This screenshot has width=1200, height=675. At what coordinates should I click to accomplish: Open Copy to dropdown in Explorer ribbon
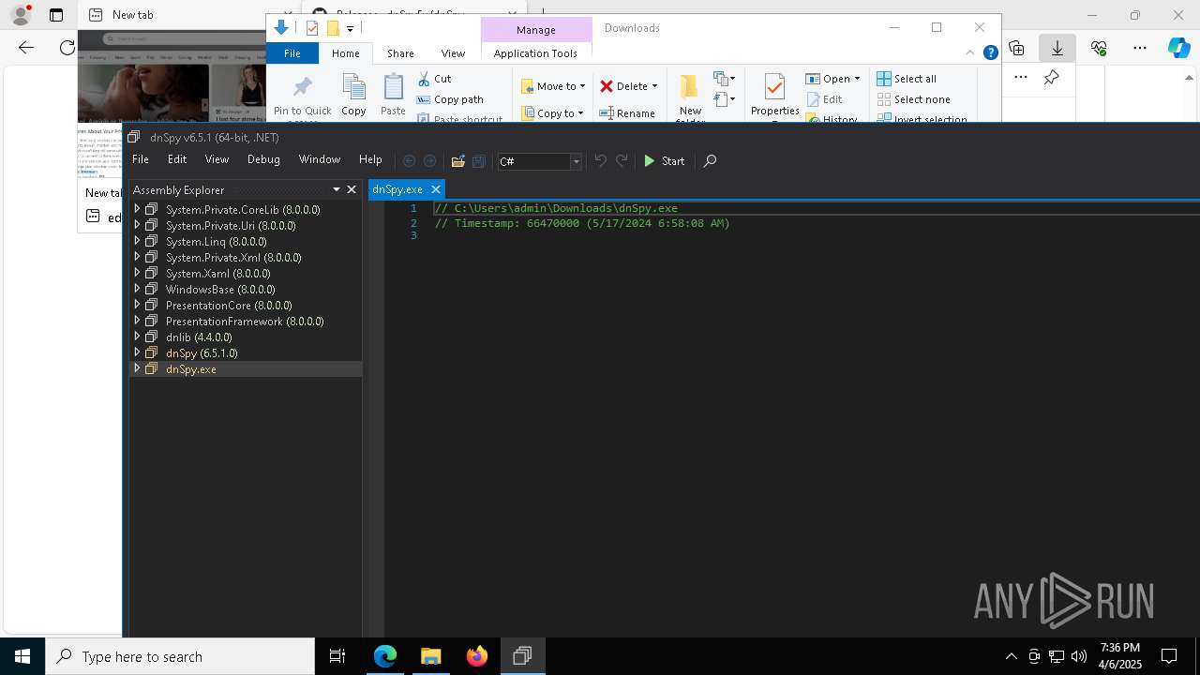[x=552, y=113]
